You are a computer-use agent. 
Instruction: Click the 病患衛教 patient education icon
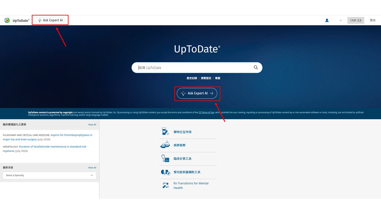165,145
